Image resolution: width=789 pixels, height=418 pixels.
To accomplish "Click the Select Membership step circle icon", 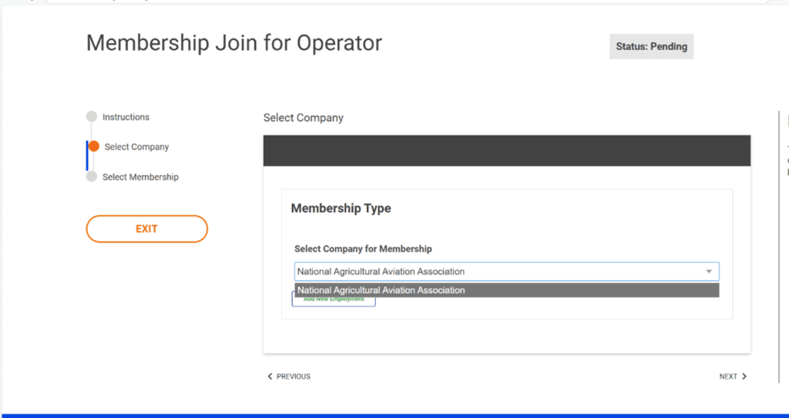I will coord(91,177).
